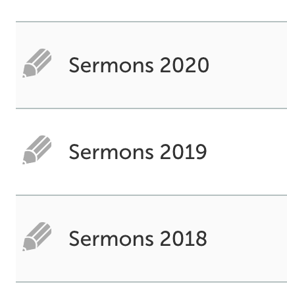Image resolution: width=287 pixels, height=305 pixels.
Task: Click the year 2019 in the middle row
Action: coord(184,152)
